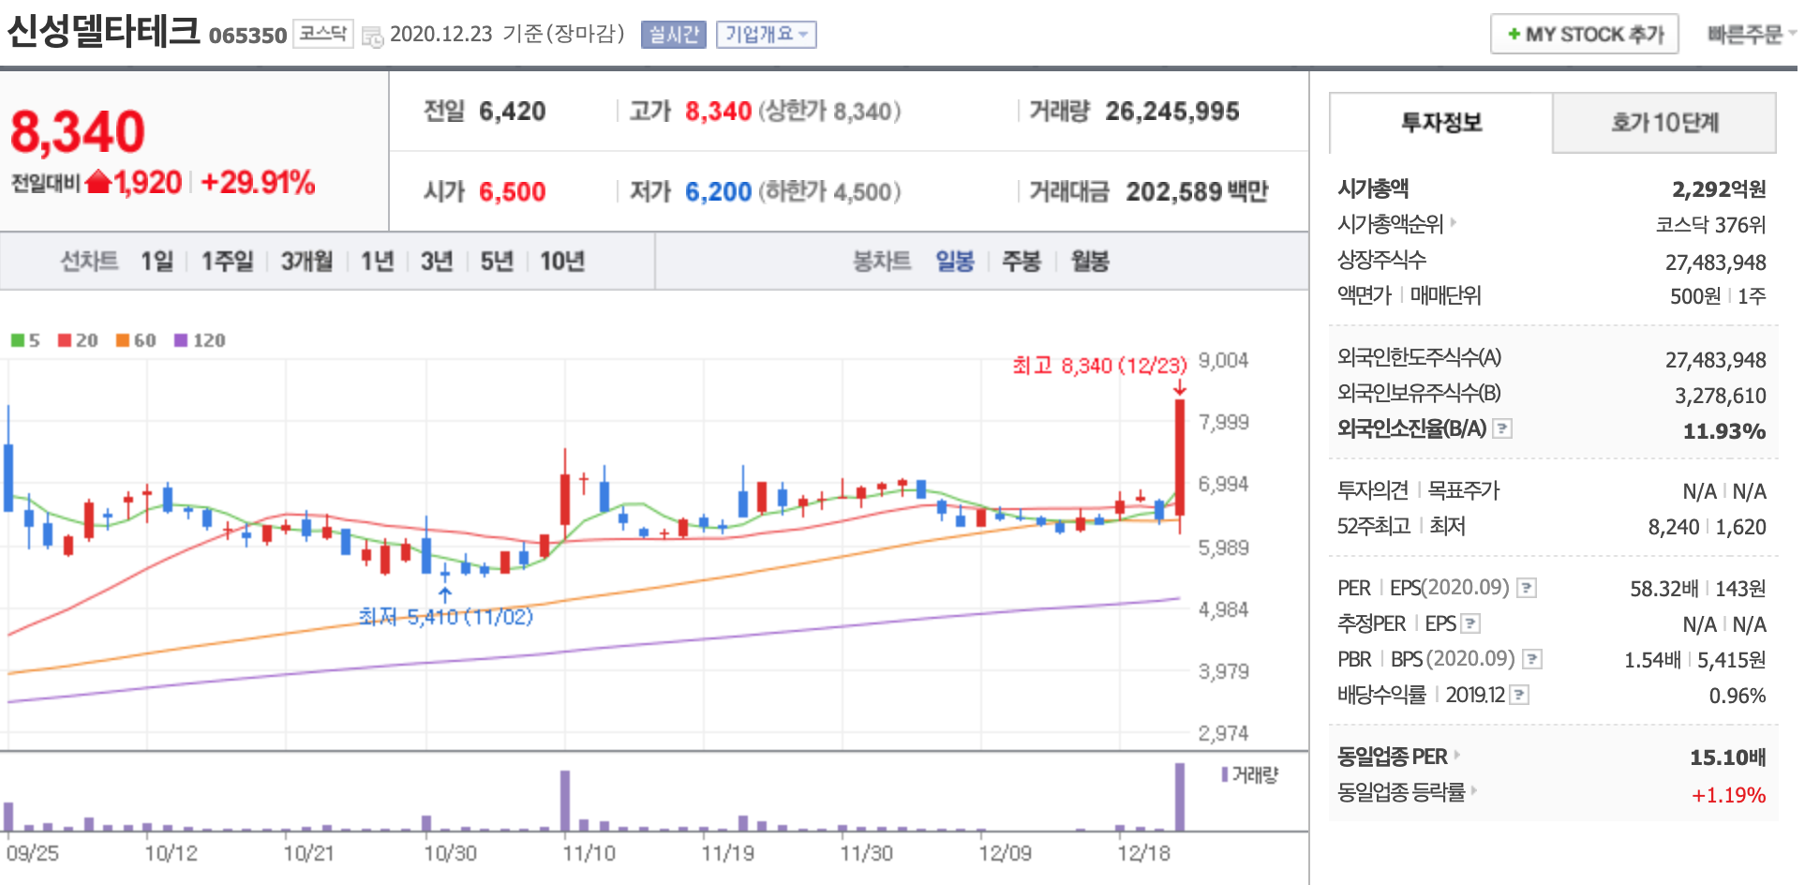Click the 52주최고 최저 label
1805x885 pixels.
click(1401, 526)
